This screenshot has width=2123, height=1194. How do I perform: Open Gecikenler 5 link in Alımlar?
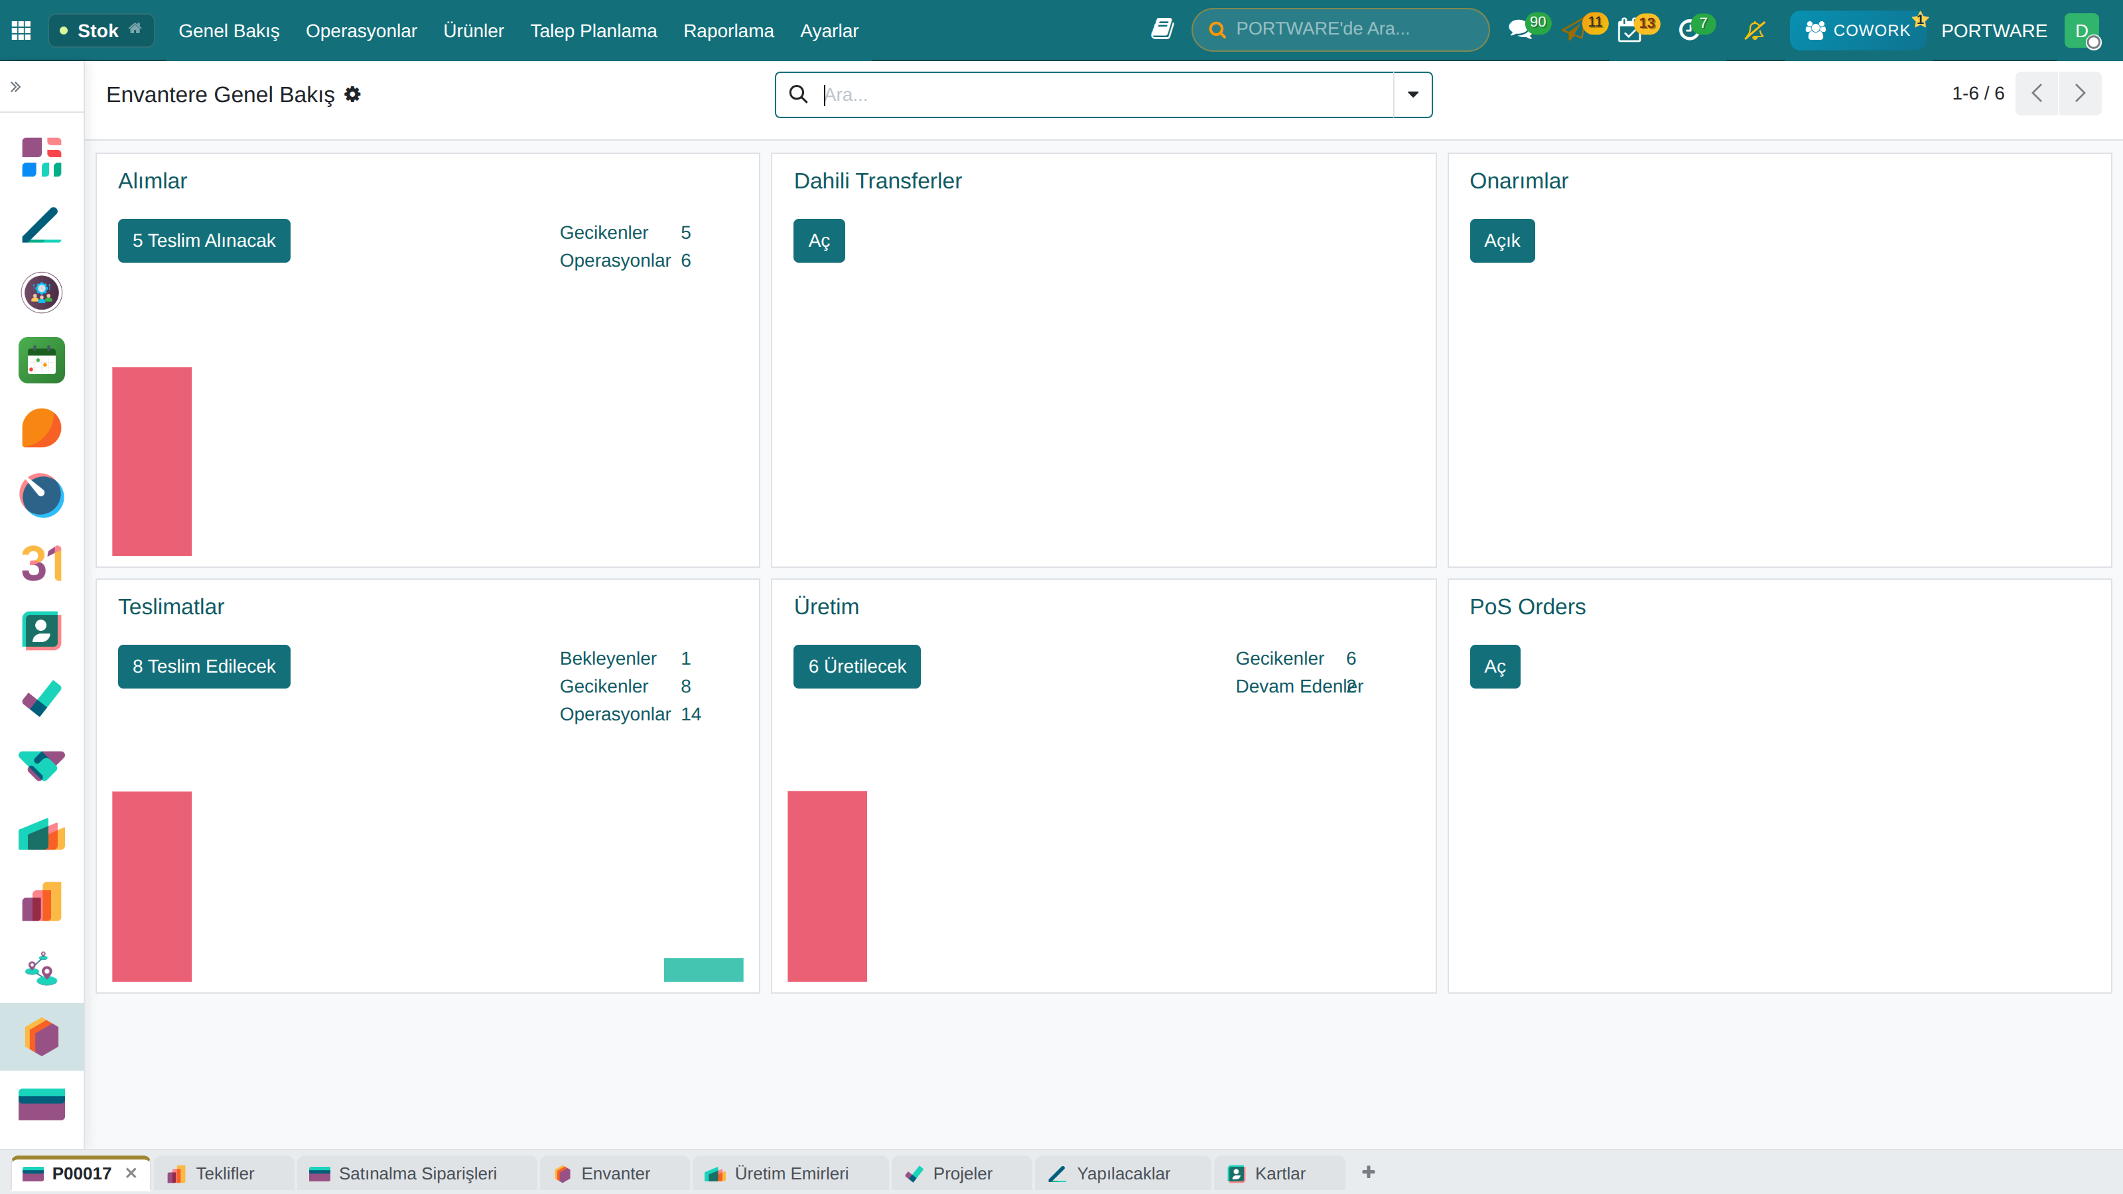click(626, 232)
